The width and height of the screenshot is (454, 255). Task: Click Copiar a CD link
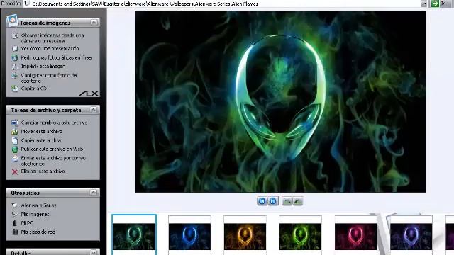(x=33, y=89)
